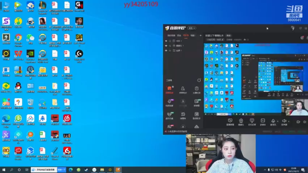Viewport: 308px width, 173px height.
Task: Open League of Legends desktop shortcut
Action: (x=42, y=8)
